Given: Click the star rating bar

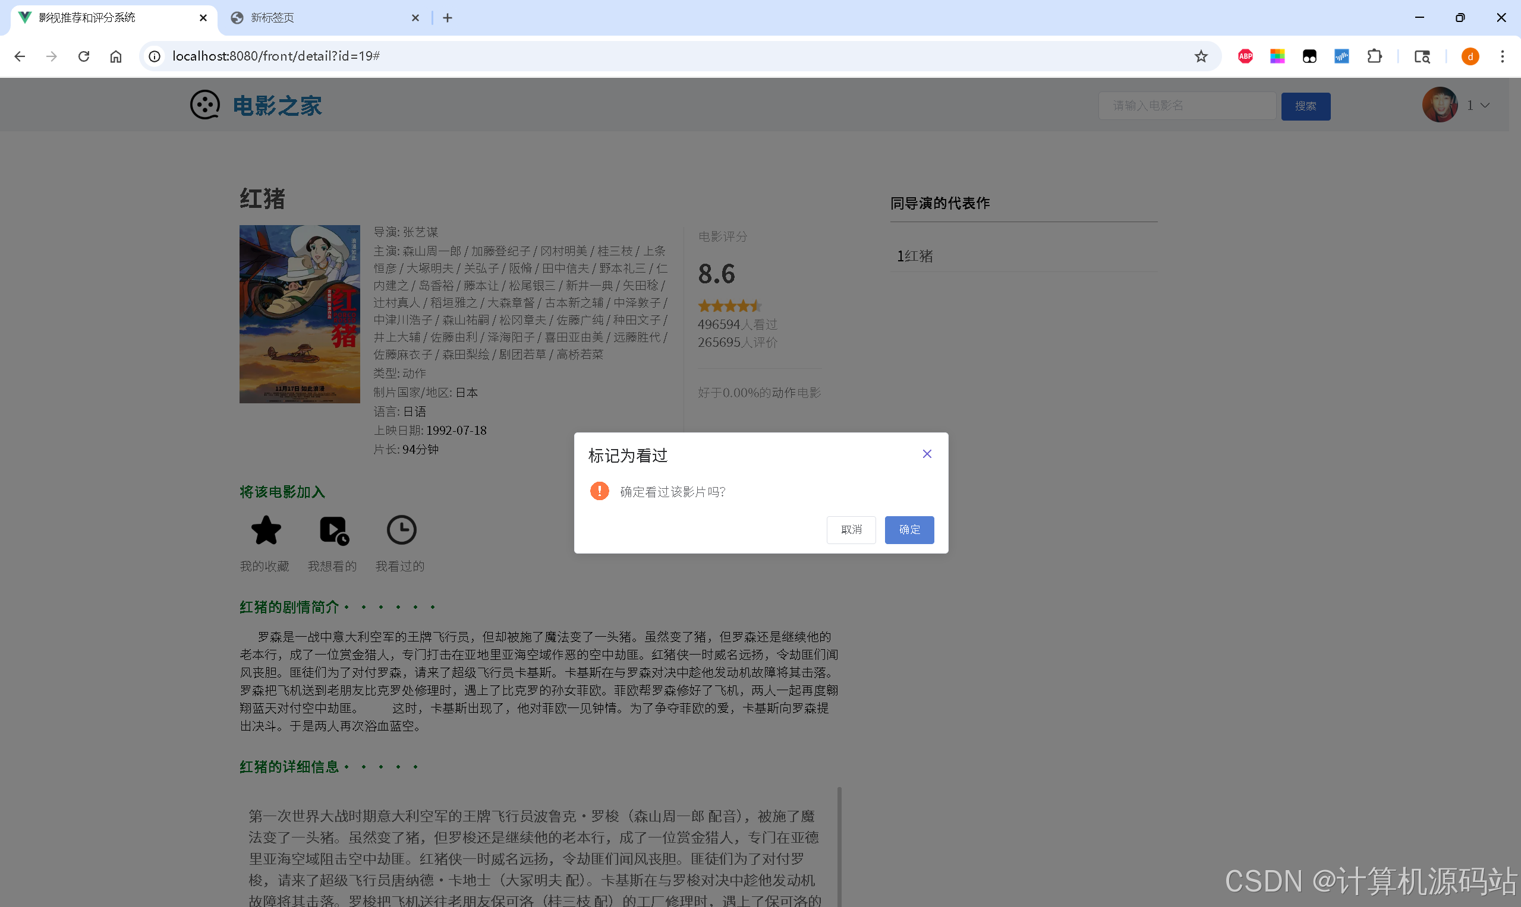Looking at the screenshot, I should tap(730, 305).
